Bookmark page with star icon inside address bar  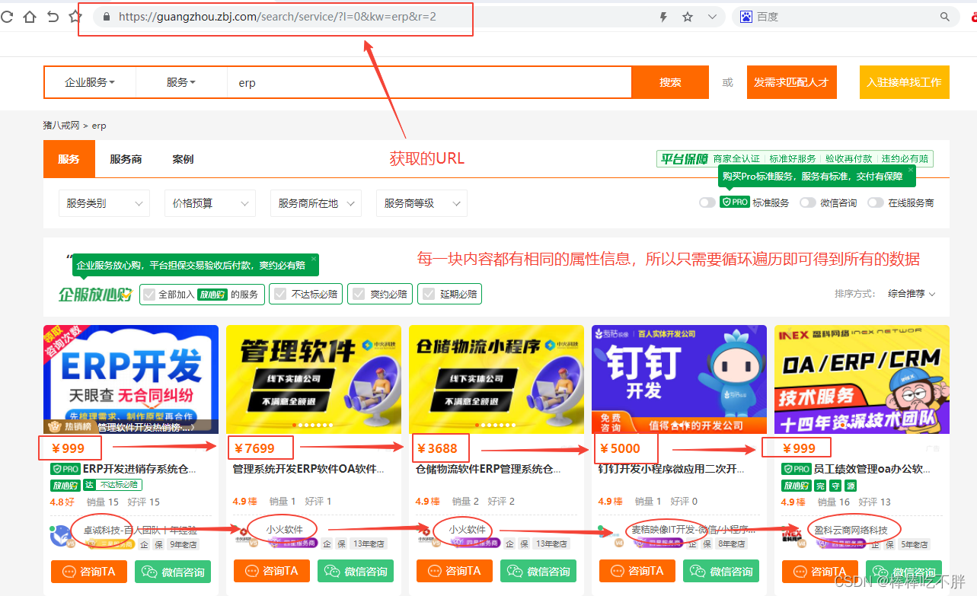[688, 17]
